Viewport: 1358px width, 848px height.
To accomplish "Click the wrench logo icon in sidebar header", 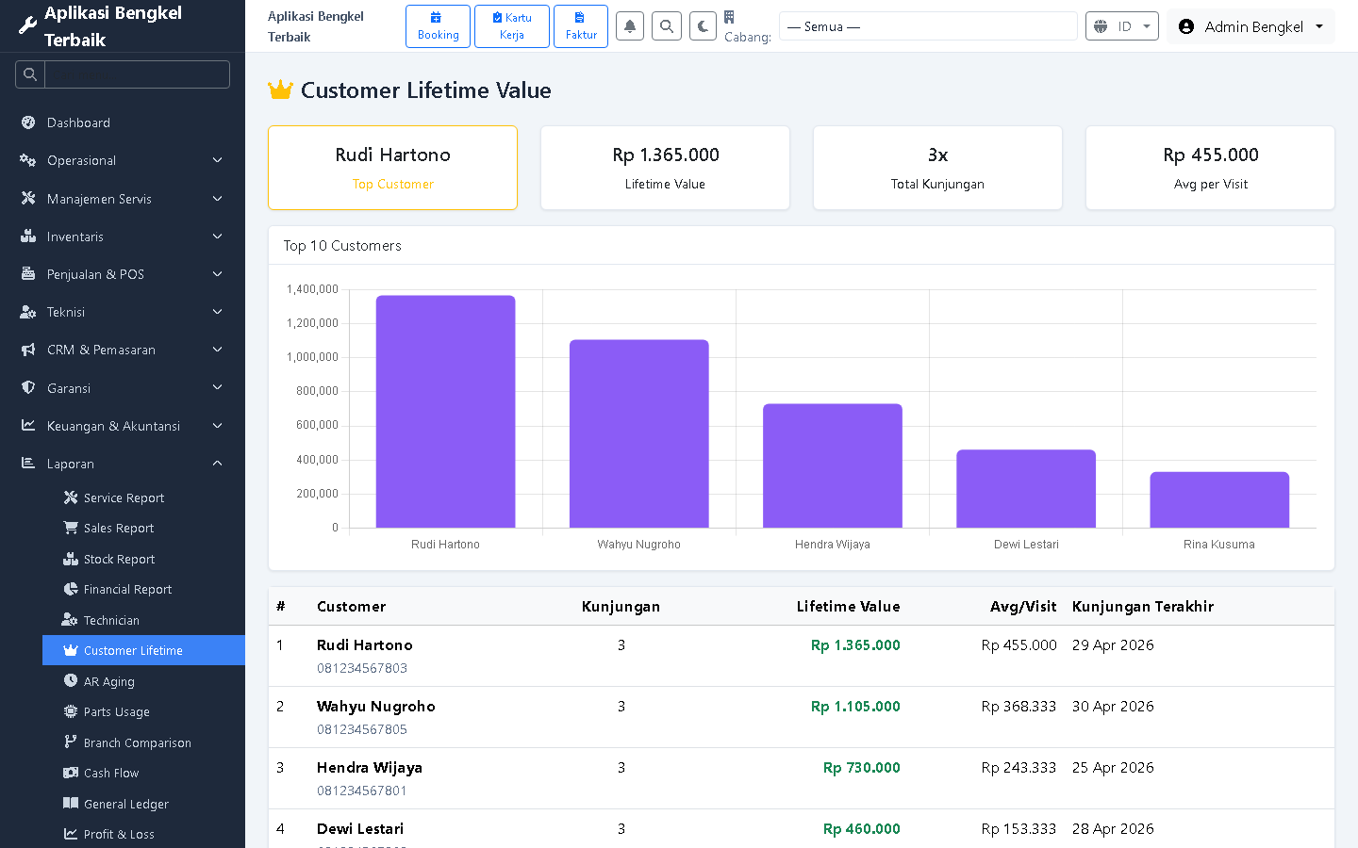I will coord(28,26).
